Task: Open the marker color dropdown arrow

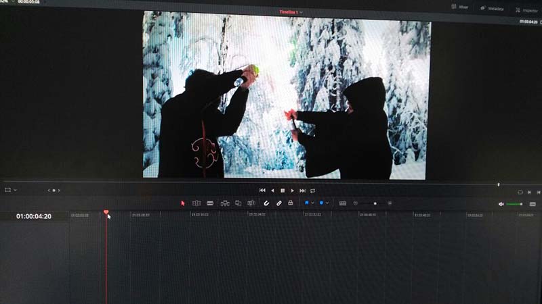Action: pyautogui.click(x=327, y=203)
